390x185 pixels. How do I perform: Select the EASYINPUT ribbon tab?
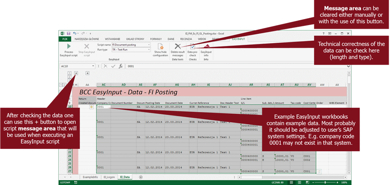click(238, 39)
